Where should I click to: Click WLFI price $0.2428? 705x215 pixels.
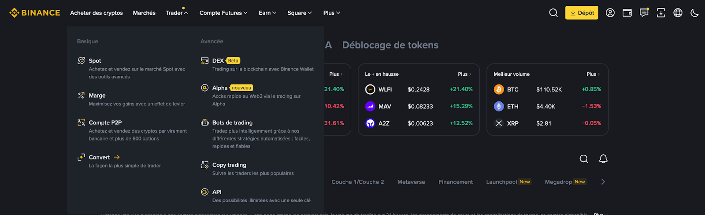tap(419, 89)
